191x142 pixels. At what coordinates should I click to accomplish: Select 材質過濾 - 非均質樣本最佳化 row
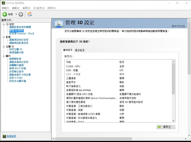click(x=118, y=118)
